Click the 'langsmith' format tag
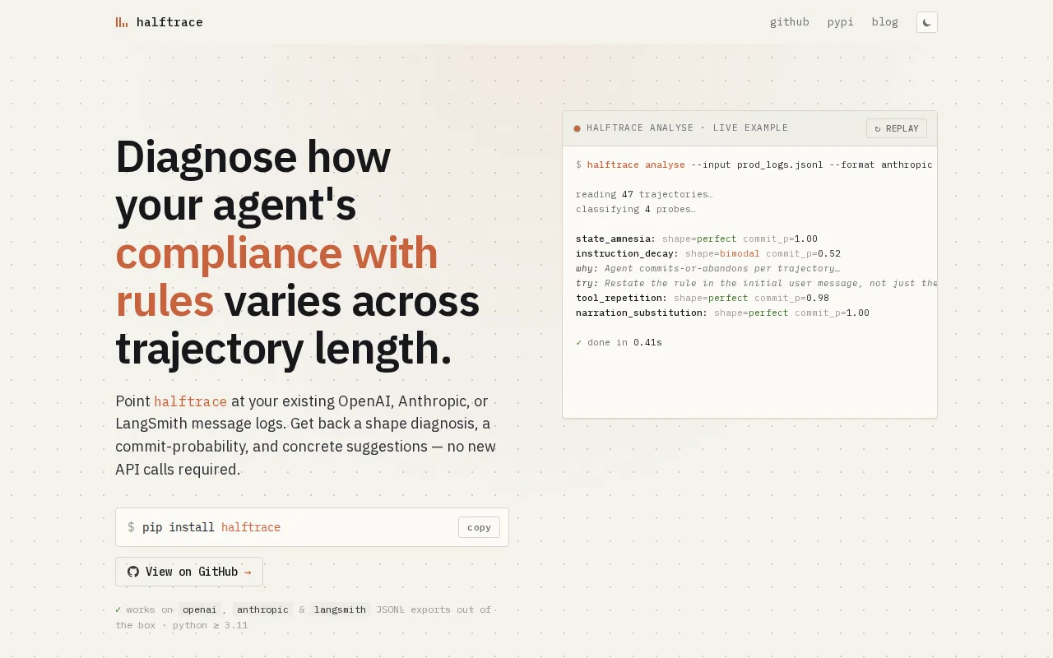This screenshot has width=1053, height=658. [340, 609]
